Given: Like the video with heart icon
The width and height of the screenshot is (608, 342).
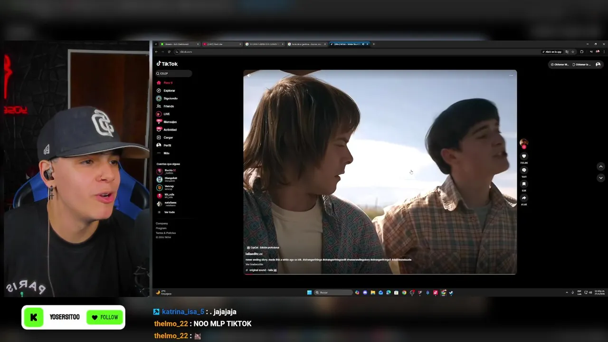Looking at the screenshot, I should 524,156.
